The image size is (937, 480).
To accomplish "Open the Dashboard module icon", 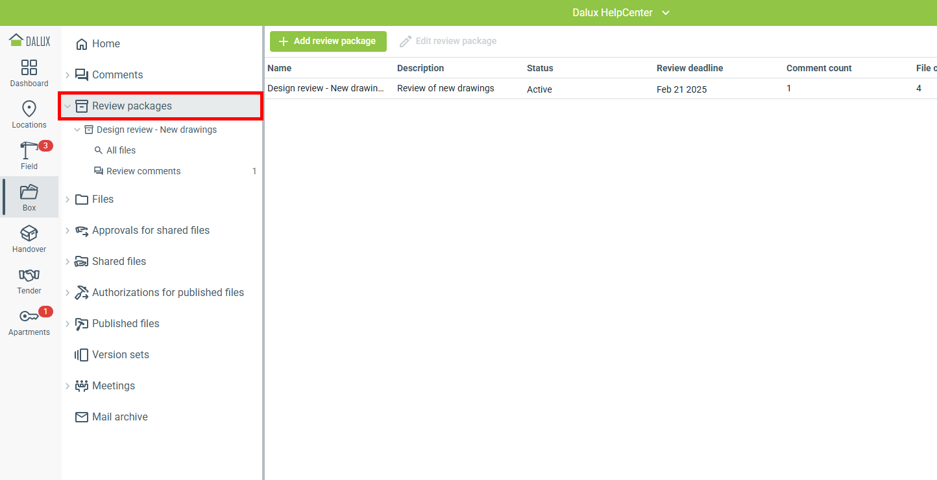I will 29,67.
